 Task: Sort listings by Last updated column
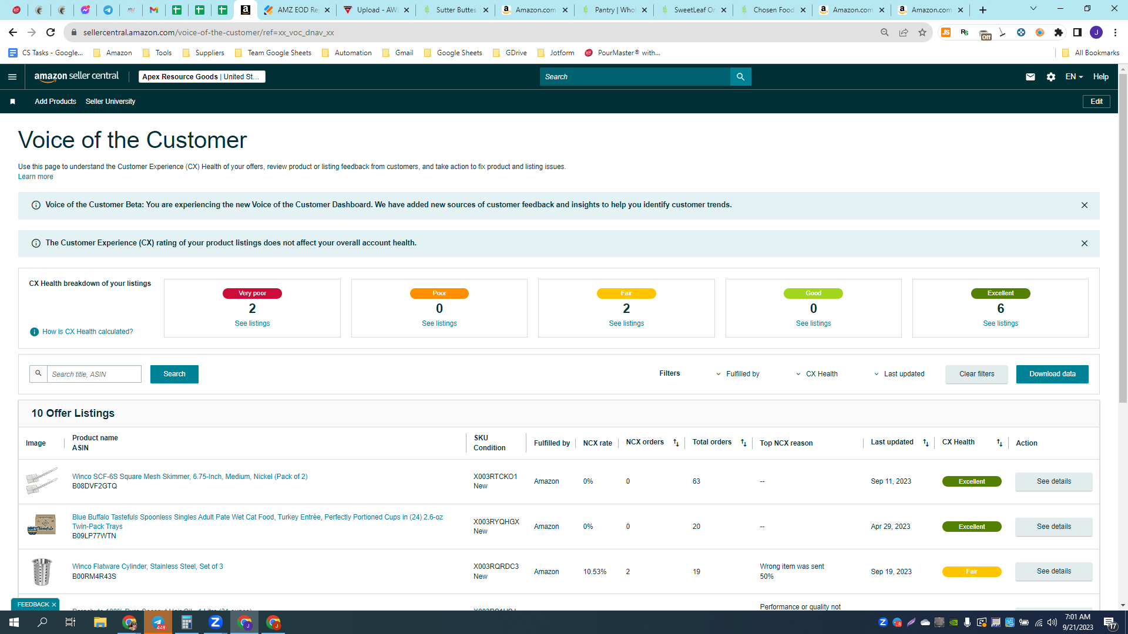926,443
